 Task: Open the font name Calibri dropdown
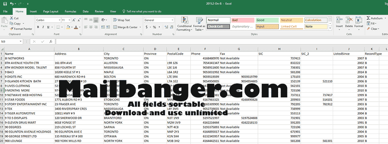pyautogui.click(x=59, y=20)
